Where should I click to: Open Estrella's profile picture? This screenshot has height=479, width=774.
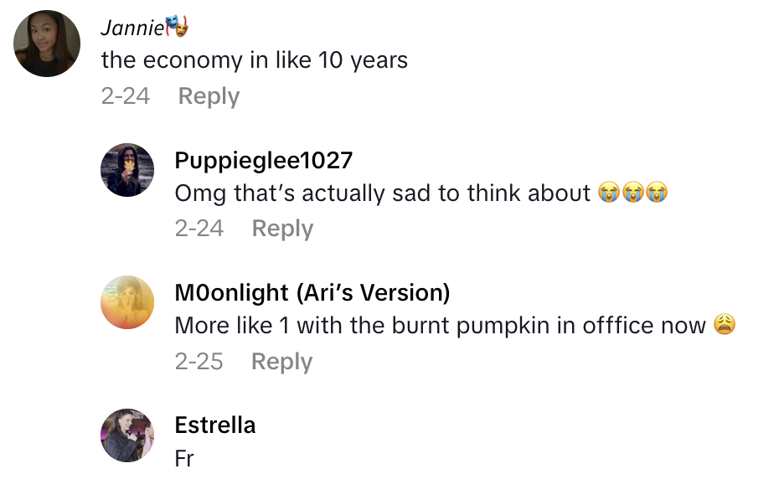point(127,435)
